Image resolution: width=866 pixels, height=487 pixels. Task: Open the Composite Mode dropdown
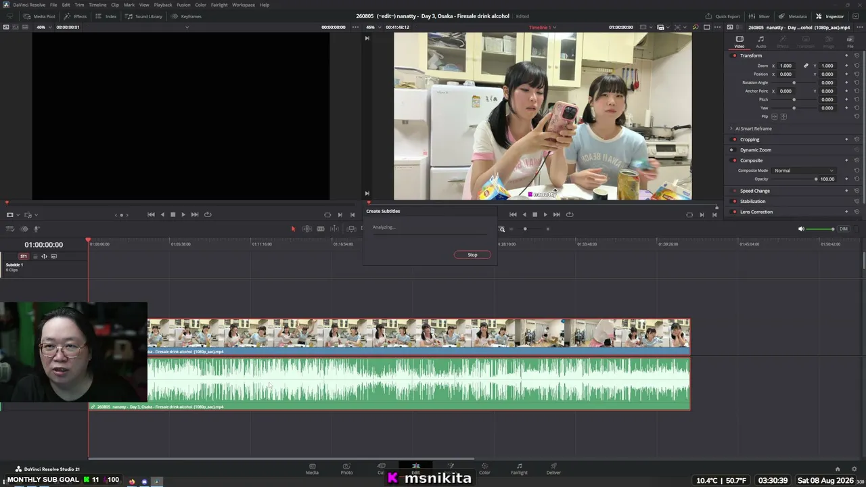pos(804,170)
